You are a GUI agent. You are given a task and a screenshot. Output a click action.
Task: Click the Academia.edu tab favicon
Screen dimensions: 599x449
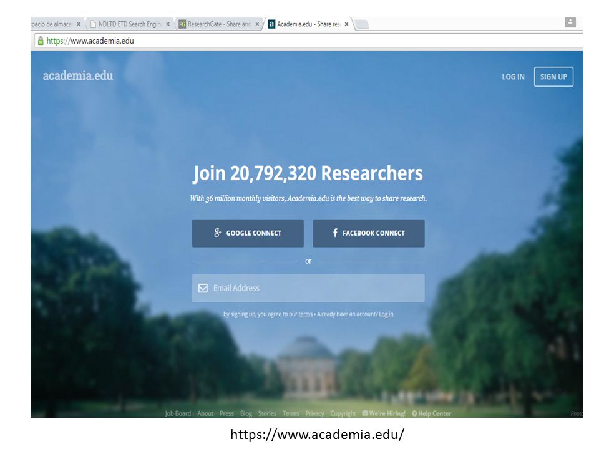(x=271, y=24)
